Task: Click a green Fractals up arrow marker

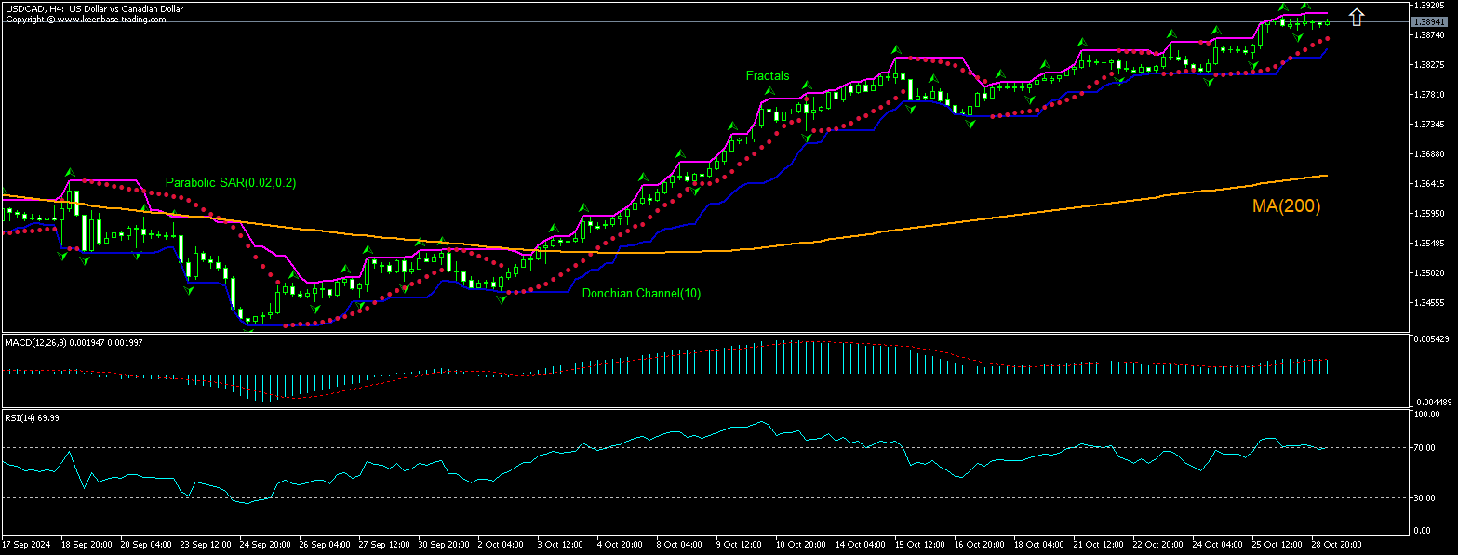Action: pos(769,89)
